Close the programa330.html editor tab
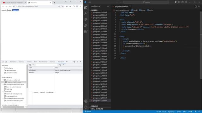Viewport: 202px width, 113px height. pos(130,7)
